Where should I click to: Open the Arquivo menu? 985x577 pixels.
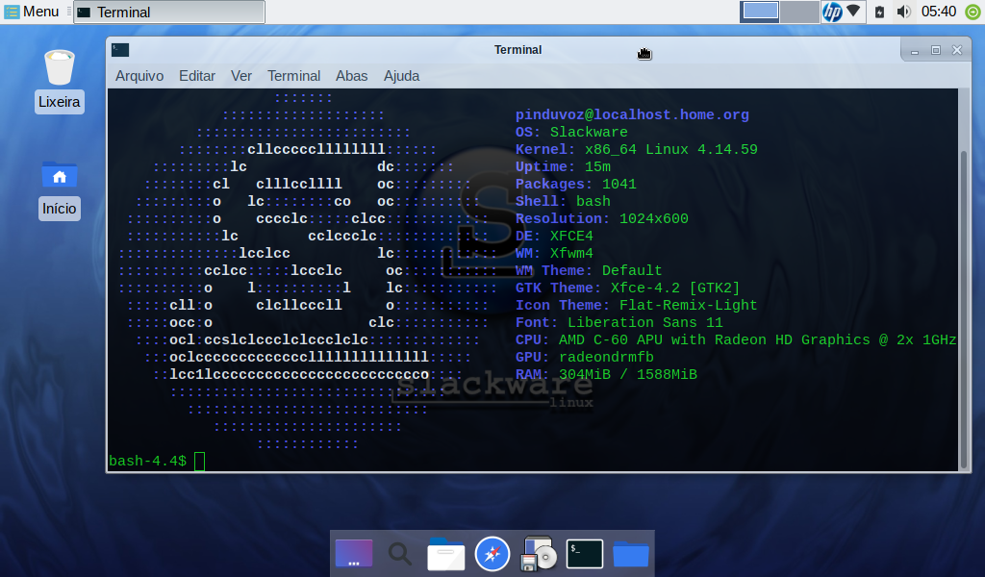[x=139, y=76]
